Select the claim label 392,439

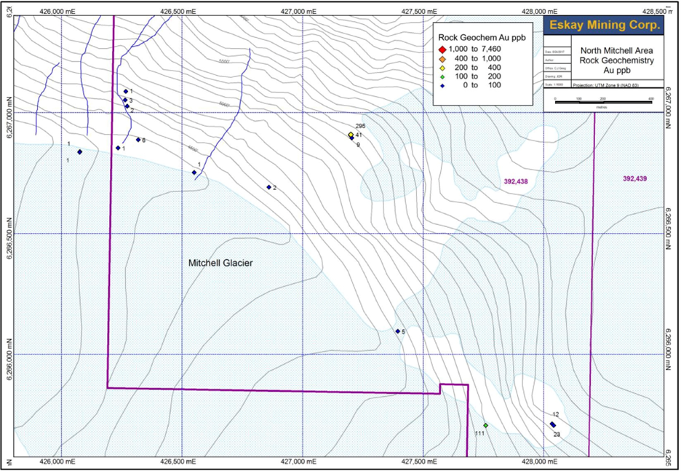pyautogui.click(x=635, y=178)
